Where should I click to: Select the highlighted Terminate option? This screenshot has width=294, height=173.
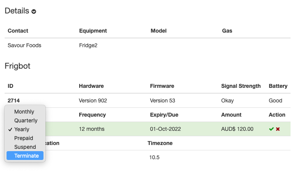pyautogui.click(x=25, y=156)
